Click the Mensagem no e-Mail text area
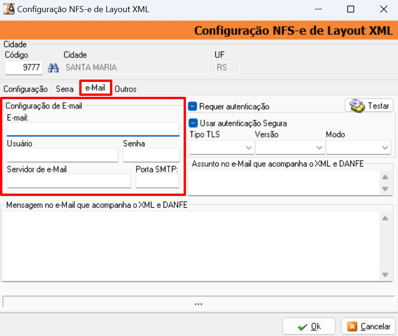The width and height of the screenshot is (398, 336). coord(191,246)
